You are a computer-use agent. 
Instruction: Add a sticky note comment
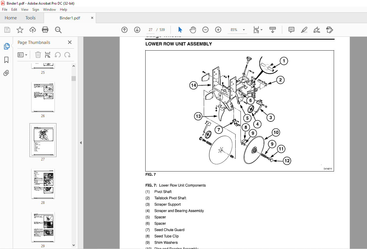(291, 30)
